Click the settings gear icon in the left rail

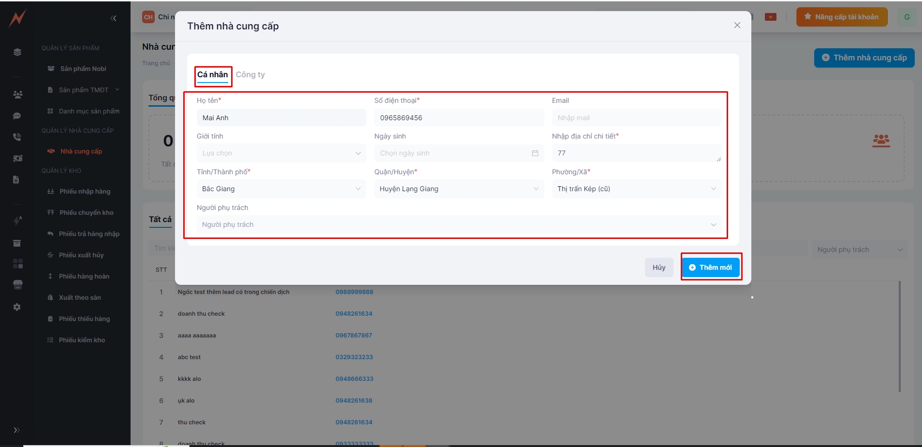pos(17,307)
